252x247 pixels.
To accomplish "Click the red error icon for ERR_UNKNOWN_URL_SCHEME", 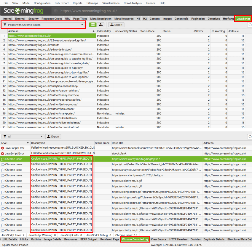I will 2,153.
